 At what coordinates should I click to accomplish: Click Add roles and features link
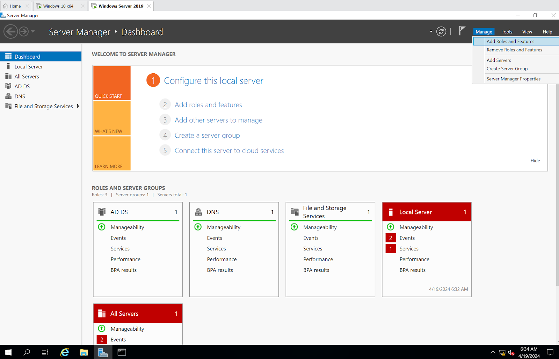[x=208, y=105]
